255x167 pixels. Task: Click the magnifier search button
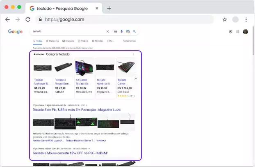coord(134,31)
